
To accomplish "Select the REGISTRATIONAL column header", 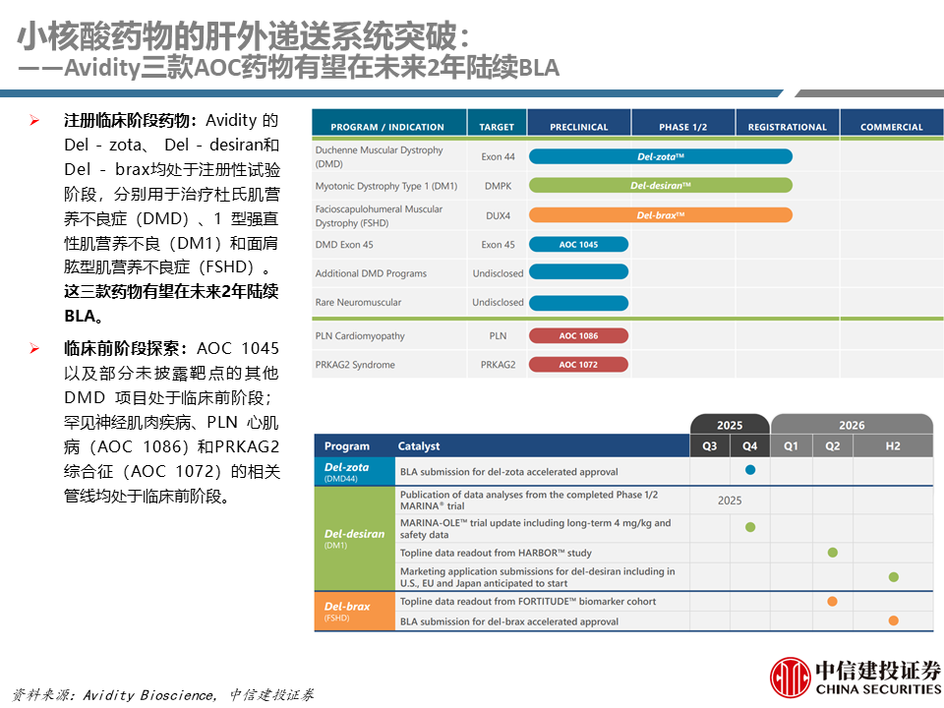I will [787, 124].
